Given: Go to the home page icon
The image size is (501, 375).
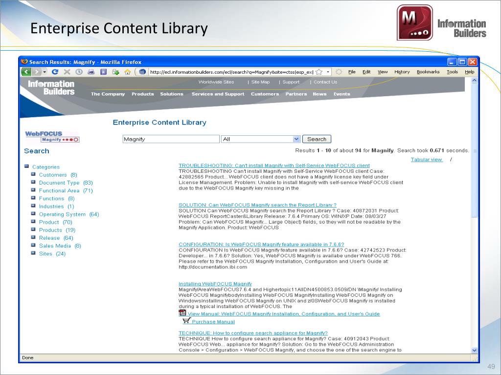Looking at the screenshot, I should point(128,72).
